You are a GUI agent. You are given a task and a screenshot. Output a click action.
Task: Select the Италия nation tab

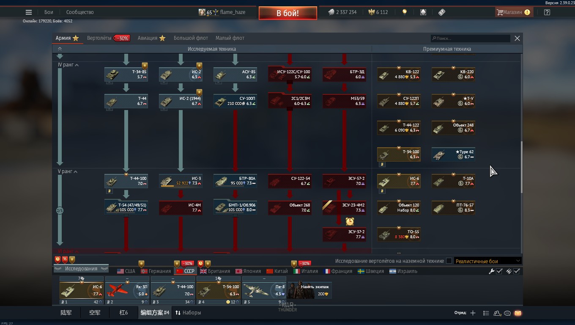306,271
